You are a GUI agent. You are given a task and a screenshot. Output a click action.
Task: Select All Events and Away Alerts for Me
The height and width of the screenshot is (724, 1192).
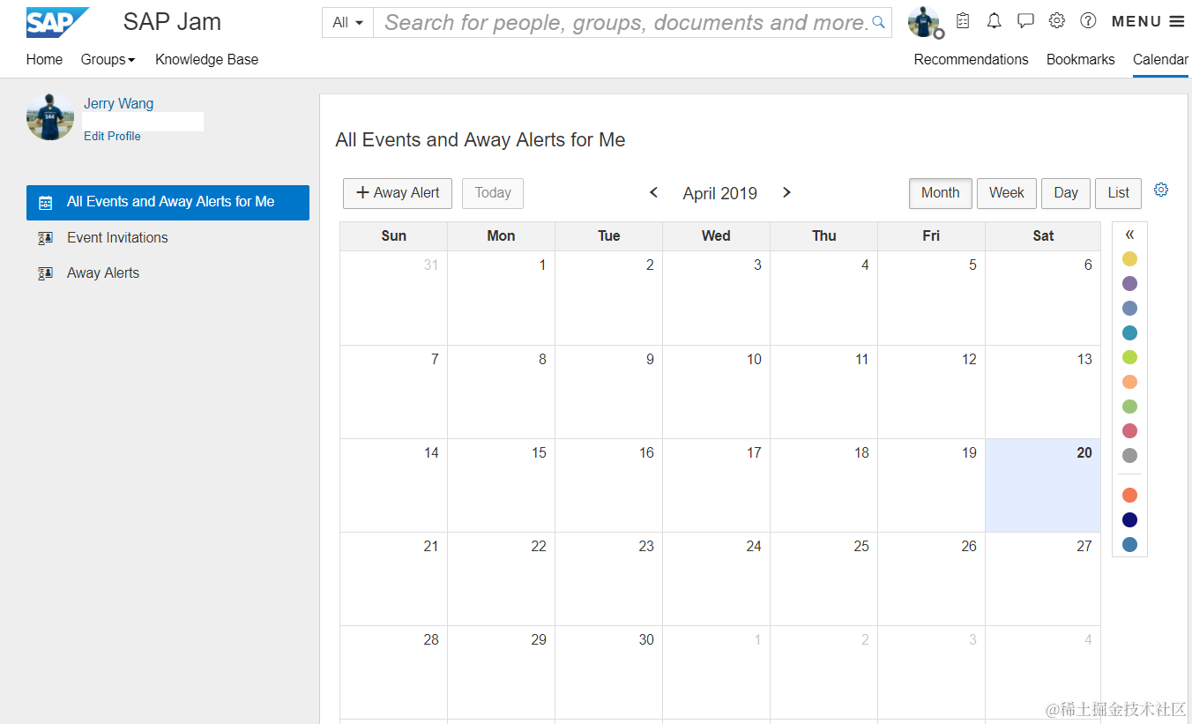click(x=168, y=202)
